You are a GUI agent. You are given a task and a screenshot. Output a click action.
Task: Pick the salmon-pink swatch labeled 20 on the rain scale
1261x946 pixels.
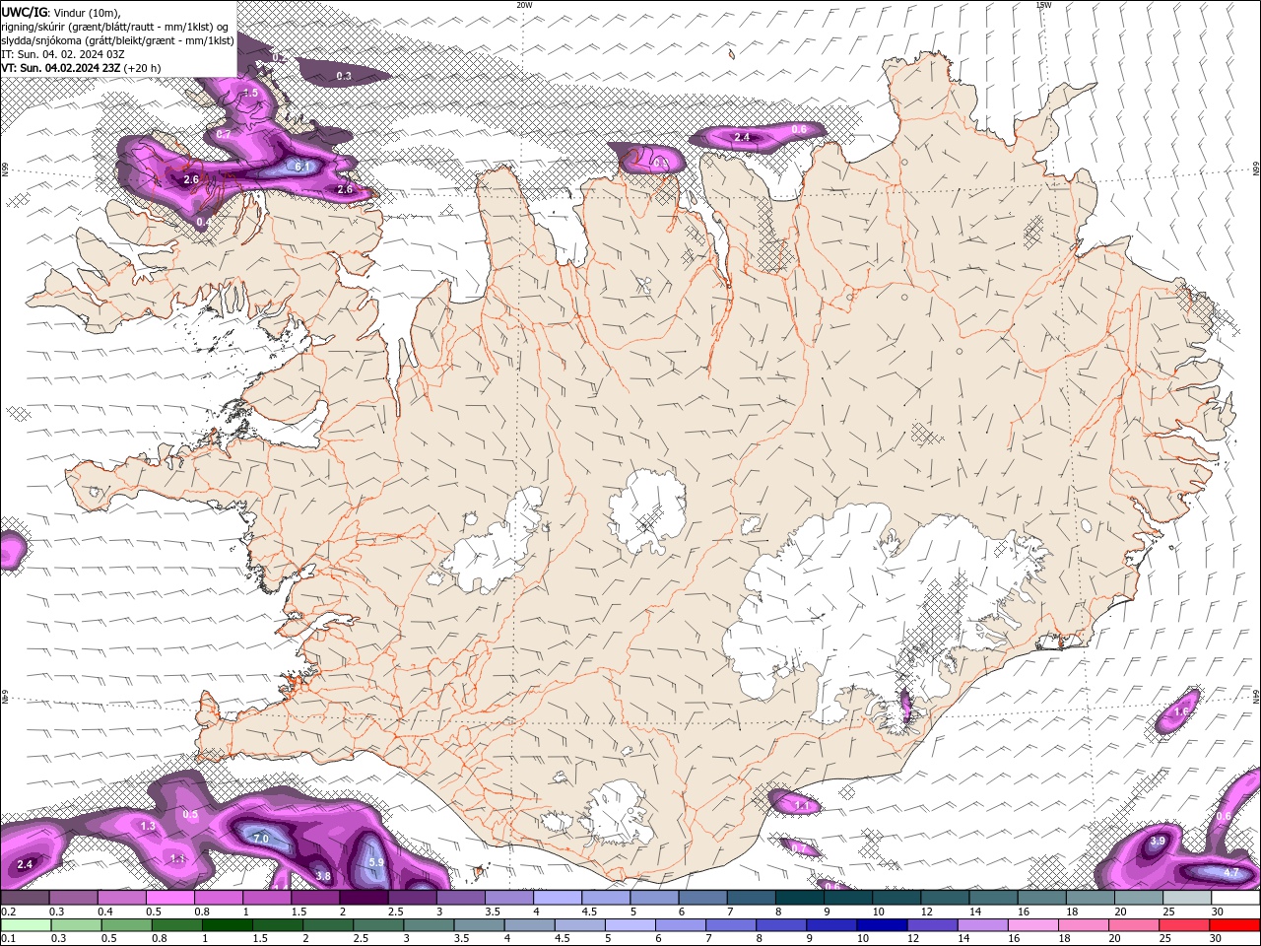1132,925
